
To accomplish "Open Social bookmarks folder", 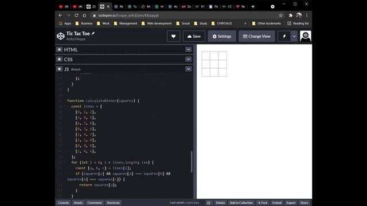I will (x=183, y=23).
